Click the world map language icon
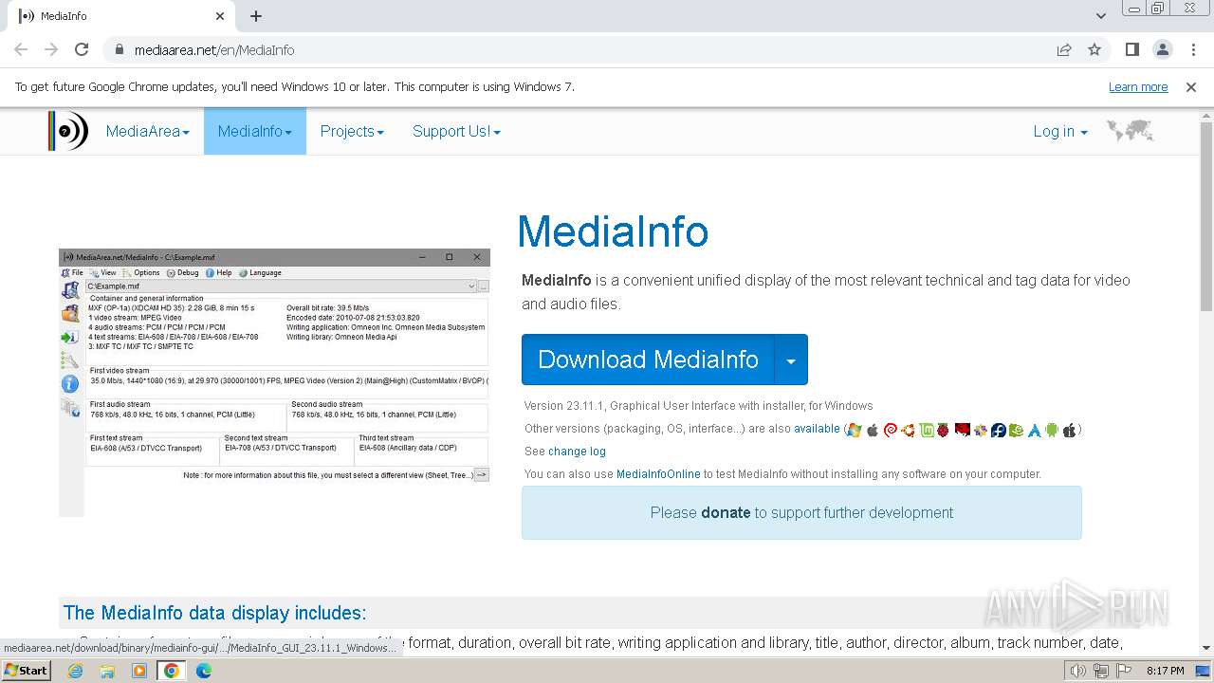Image resolution: width=1214 pixels, height=683 pixels. (1130, 131)
